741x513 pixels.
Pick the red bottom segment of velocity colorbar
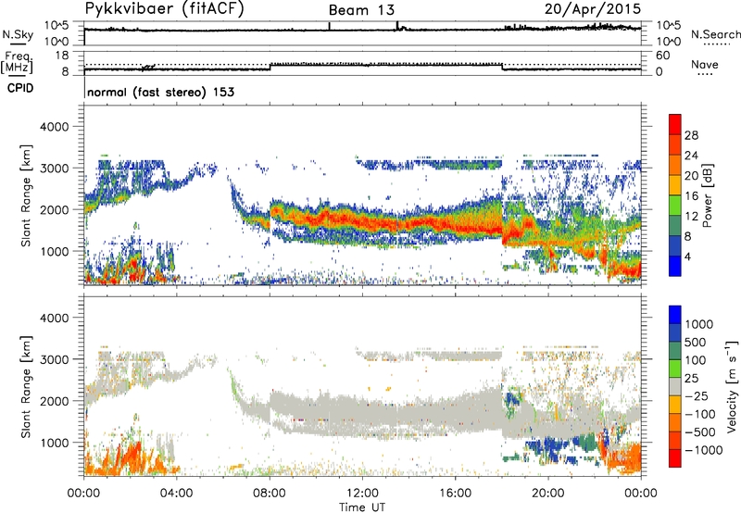(x=675, y=458)
